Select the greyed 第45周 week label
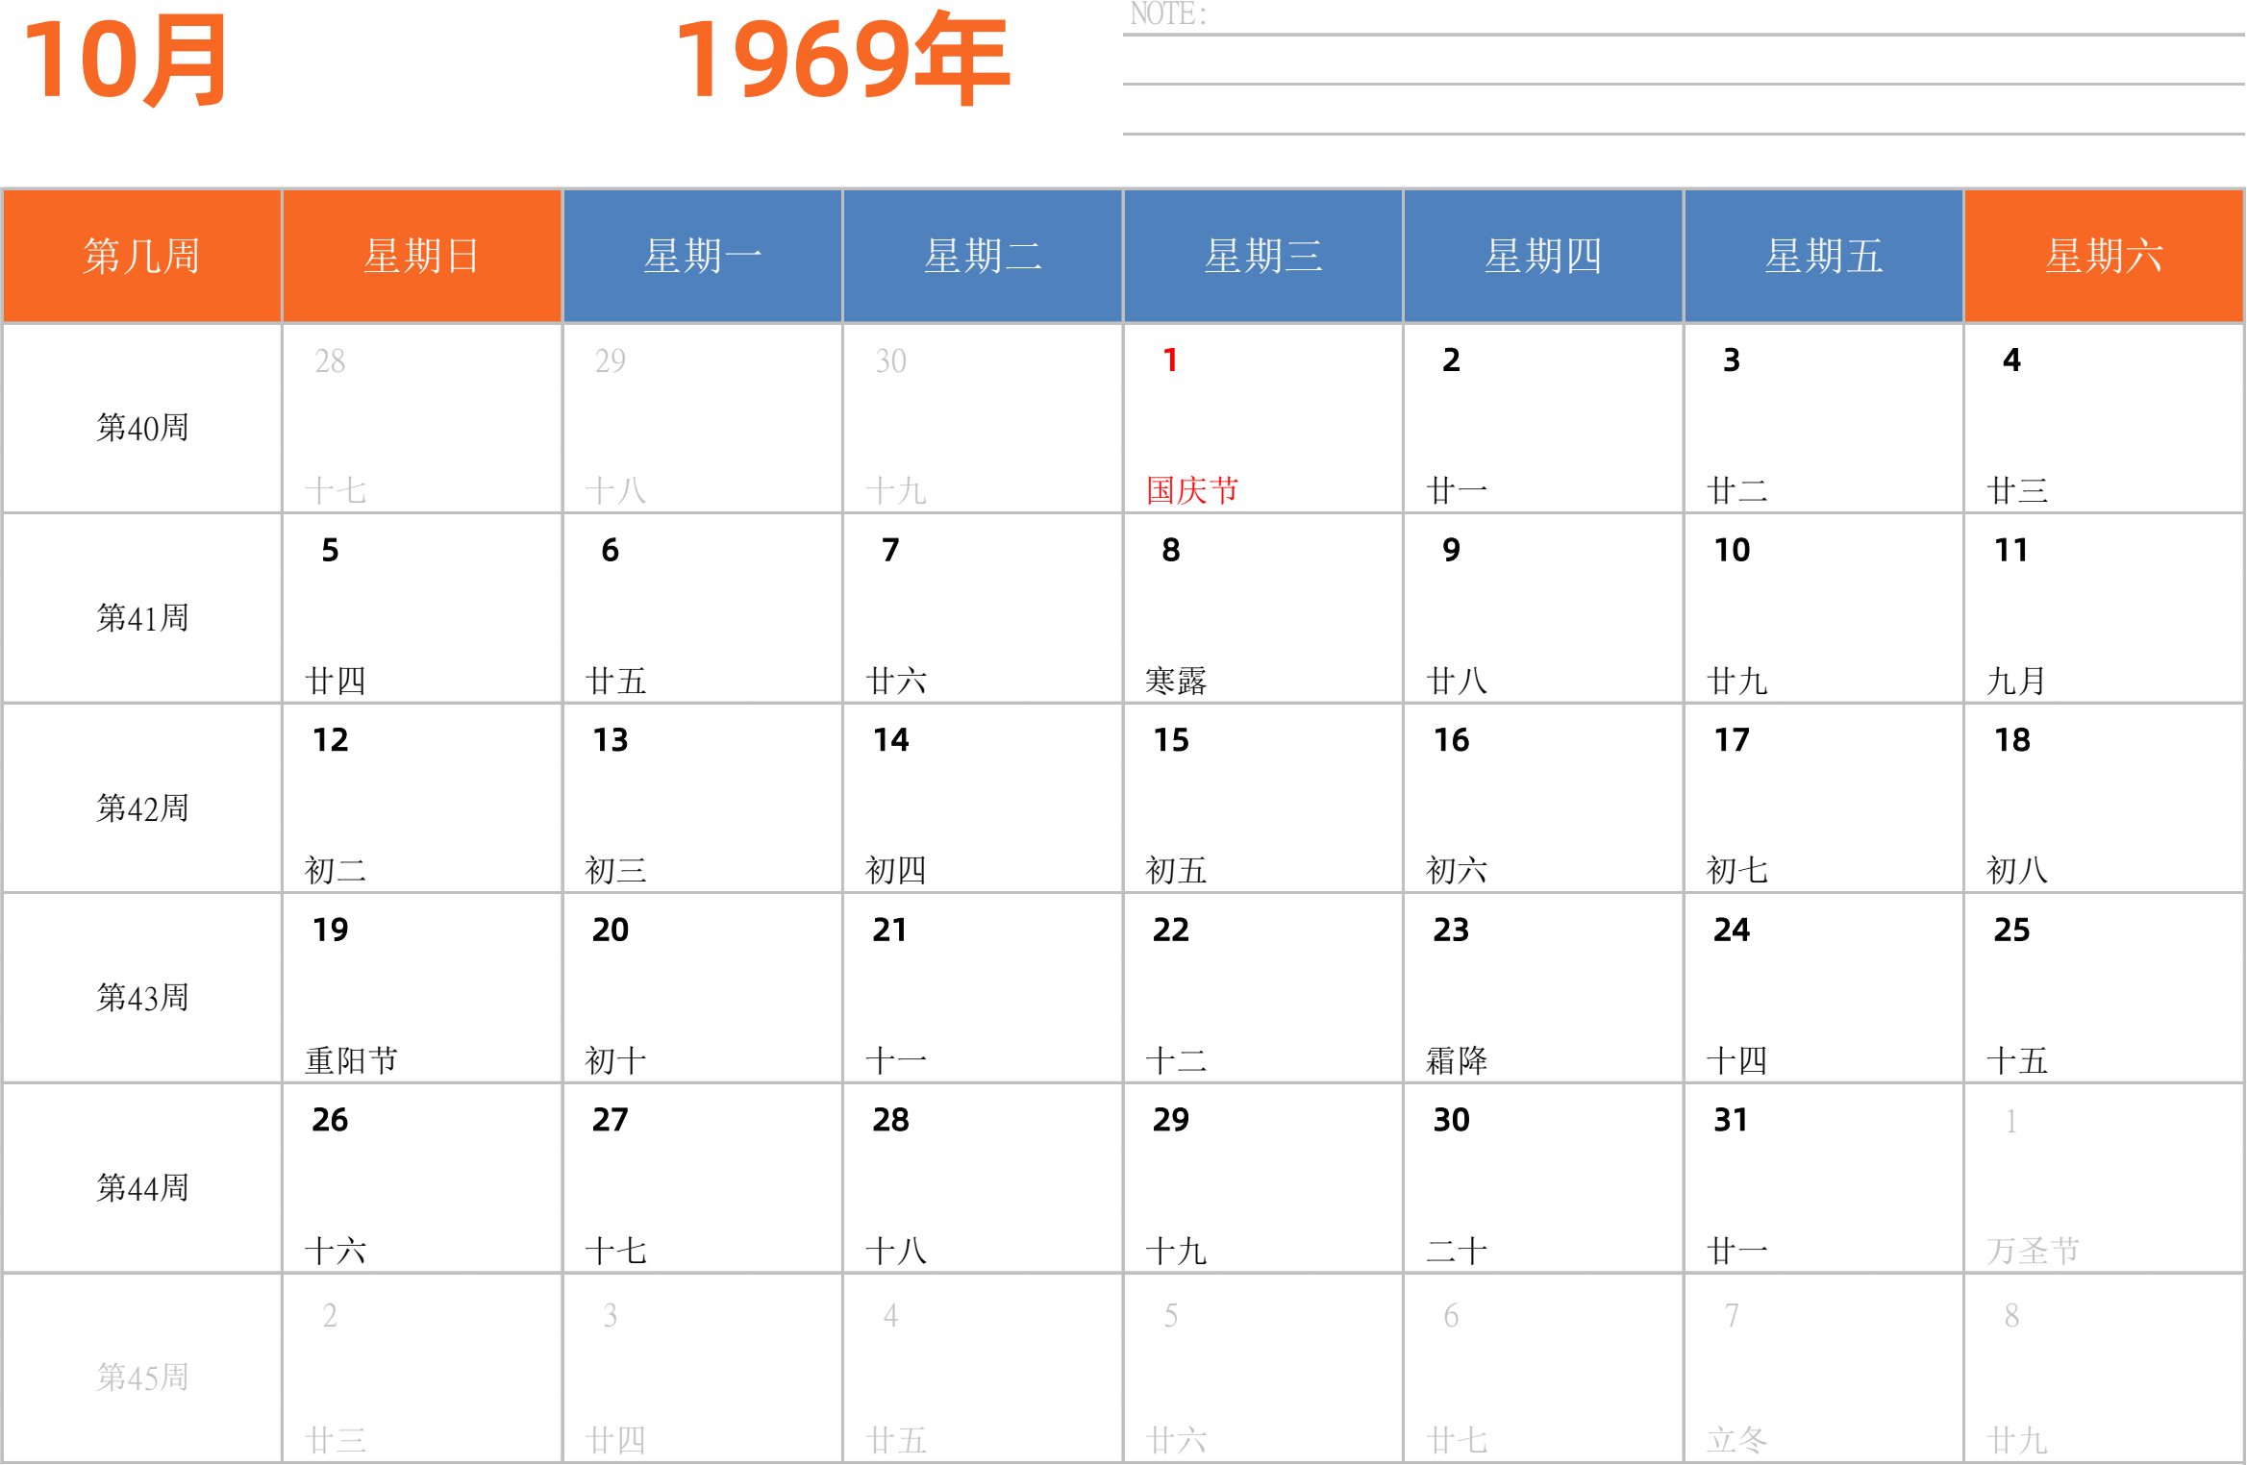The image size is (2247, 1465). [142, 1378]
